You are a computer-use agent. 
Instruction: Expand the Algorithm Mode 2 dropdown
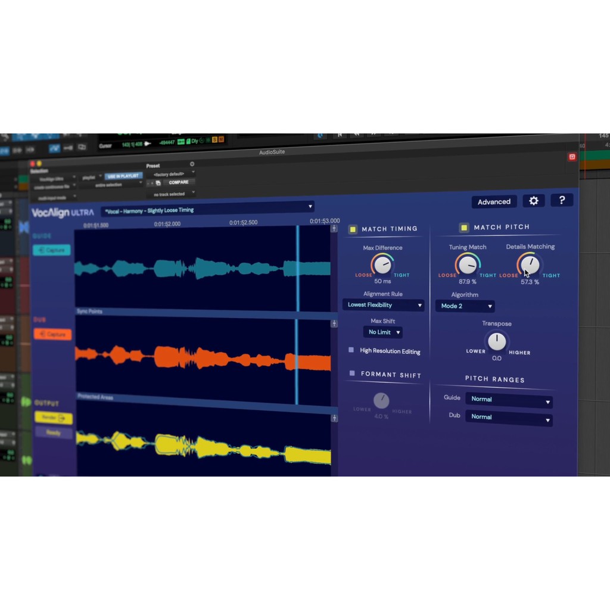click(x=465, y=306)
